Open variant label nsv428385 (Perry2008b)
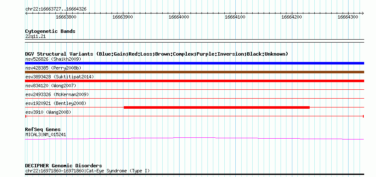 tap(53, 68)
